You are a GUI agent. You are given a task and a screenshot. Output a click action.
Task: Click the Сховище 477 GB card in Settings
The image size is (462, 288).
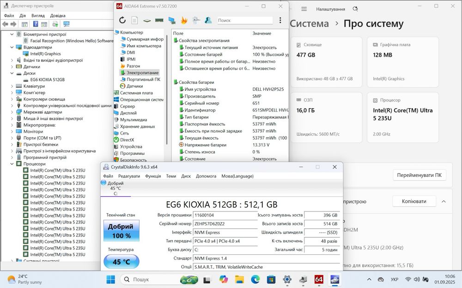click(326, 62)
